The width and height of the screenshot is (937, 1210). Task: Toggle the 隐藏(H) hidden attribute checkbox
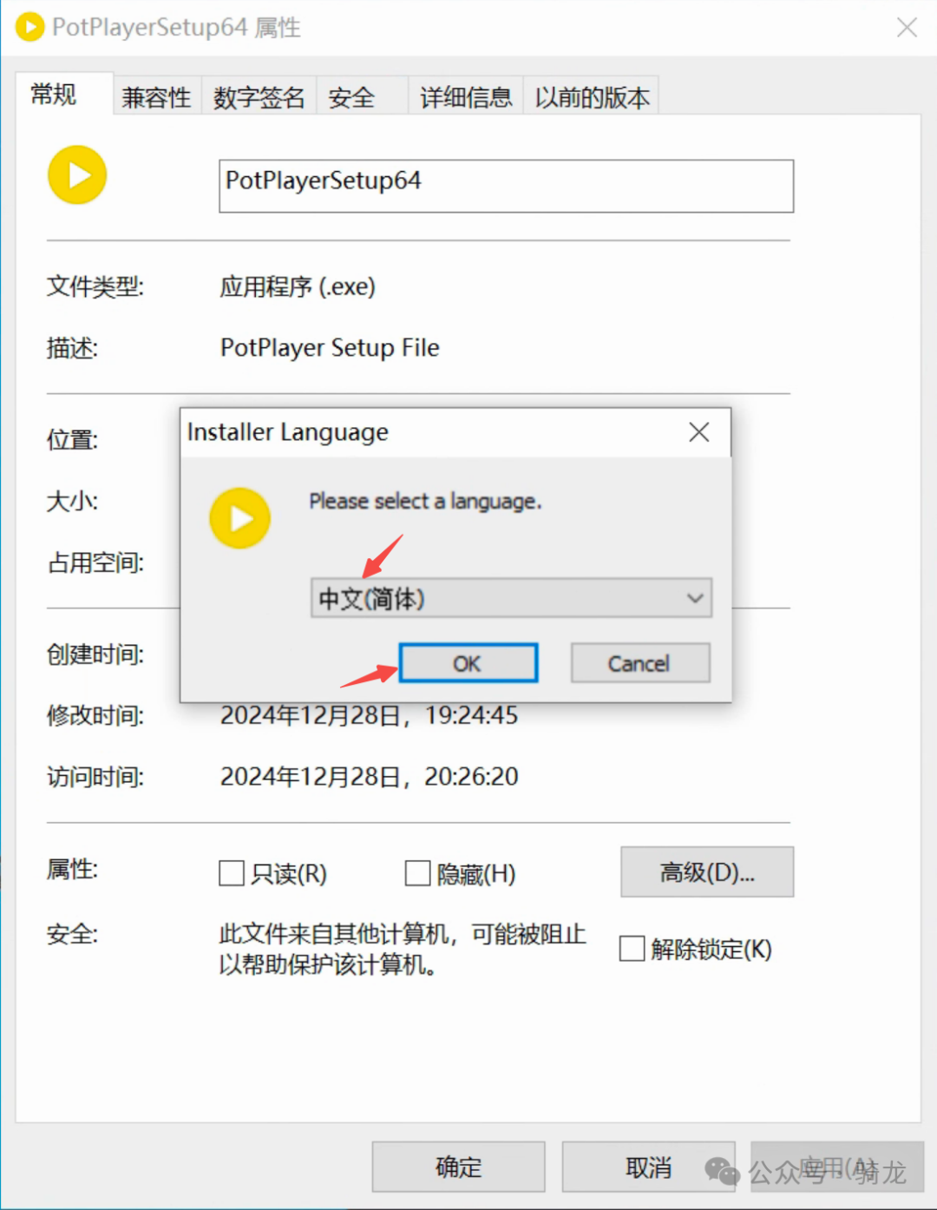coord(417,873)
